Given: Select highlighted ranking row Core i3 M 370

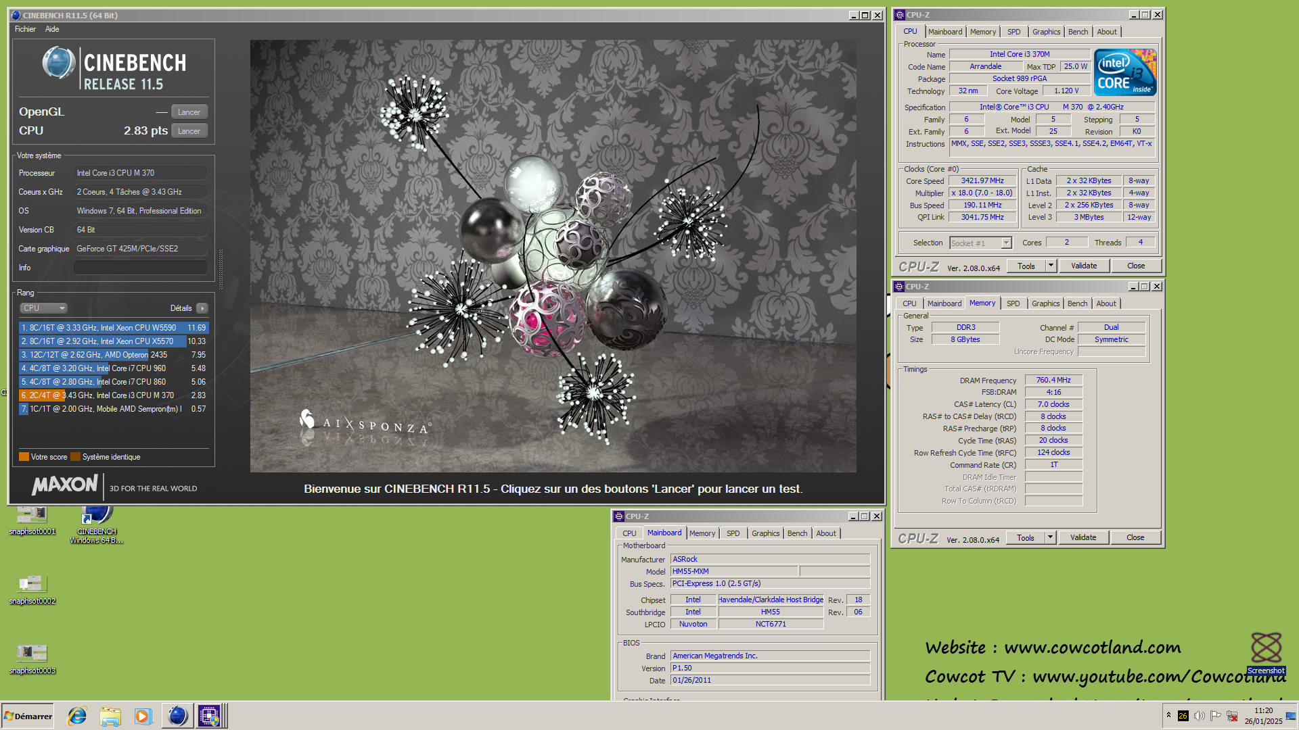Looking at the screenshot, I should [114, 395].
